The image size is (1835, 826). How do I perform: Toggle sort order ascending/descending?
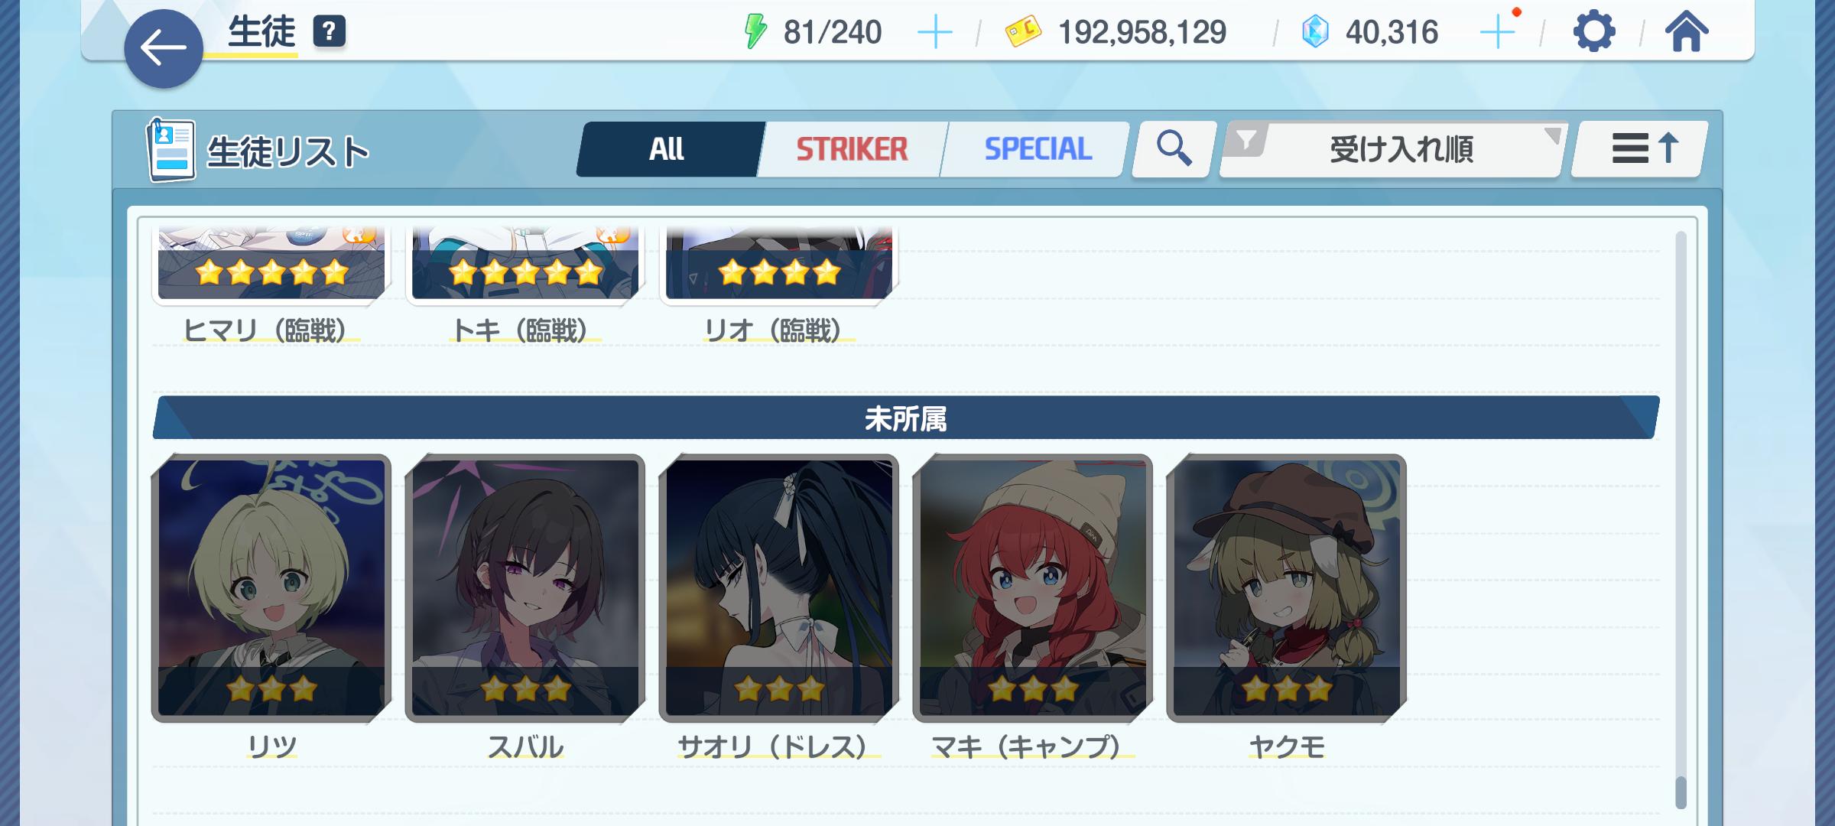1639,148
